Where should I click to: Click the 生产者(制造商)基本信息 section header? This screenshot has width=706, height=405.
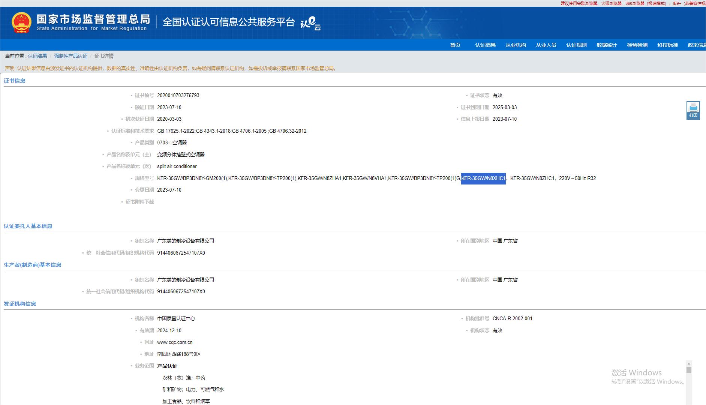pos(33,265)
